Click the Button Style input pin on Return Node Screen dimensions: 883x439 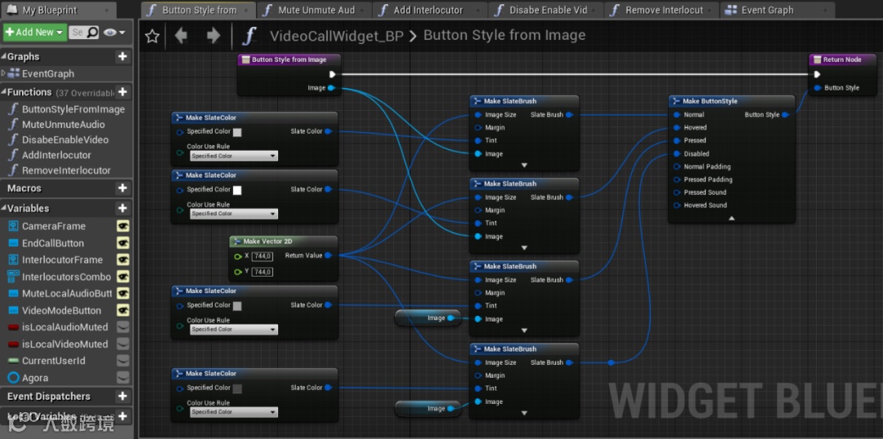point(817,87)
